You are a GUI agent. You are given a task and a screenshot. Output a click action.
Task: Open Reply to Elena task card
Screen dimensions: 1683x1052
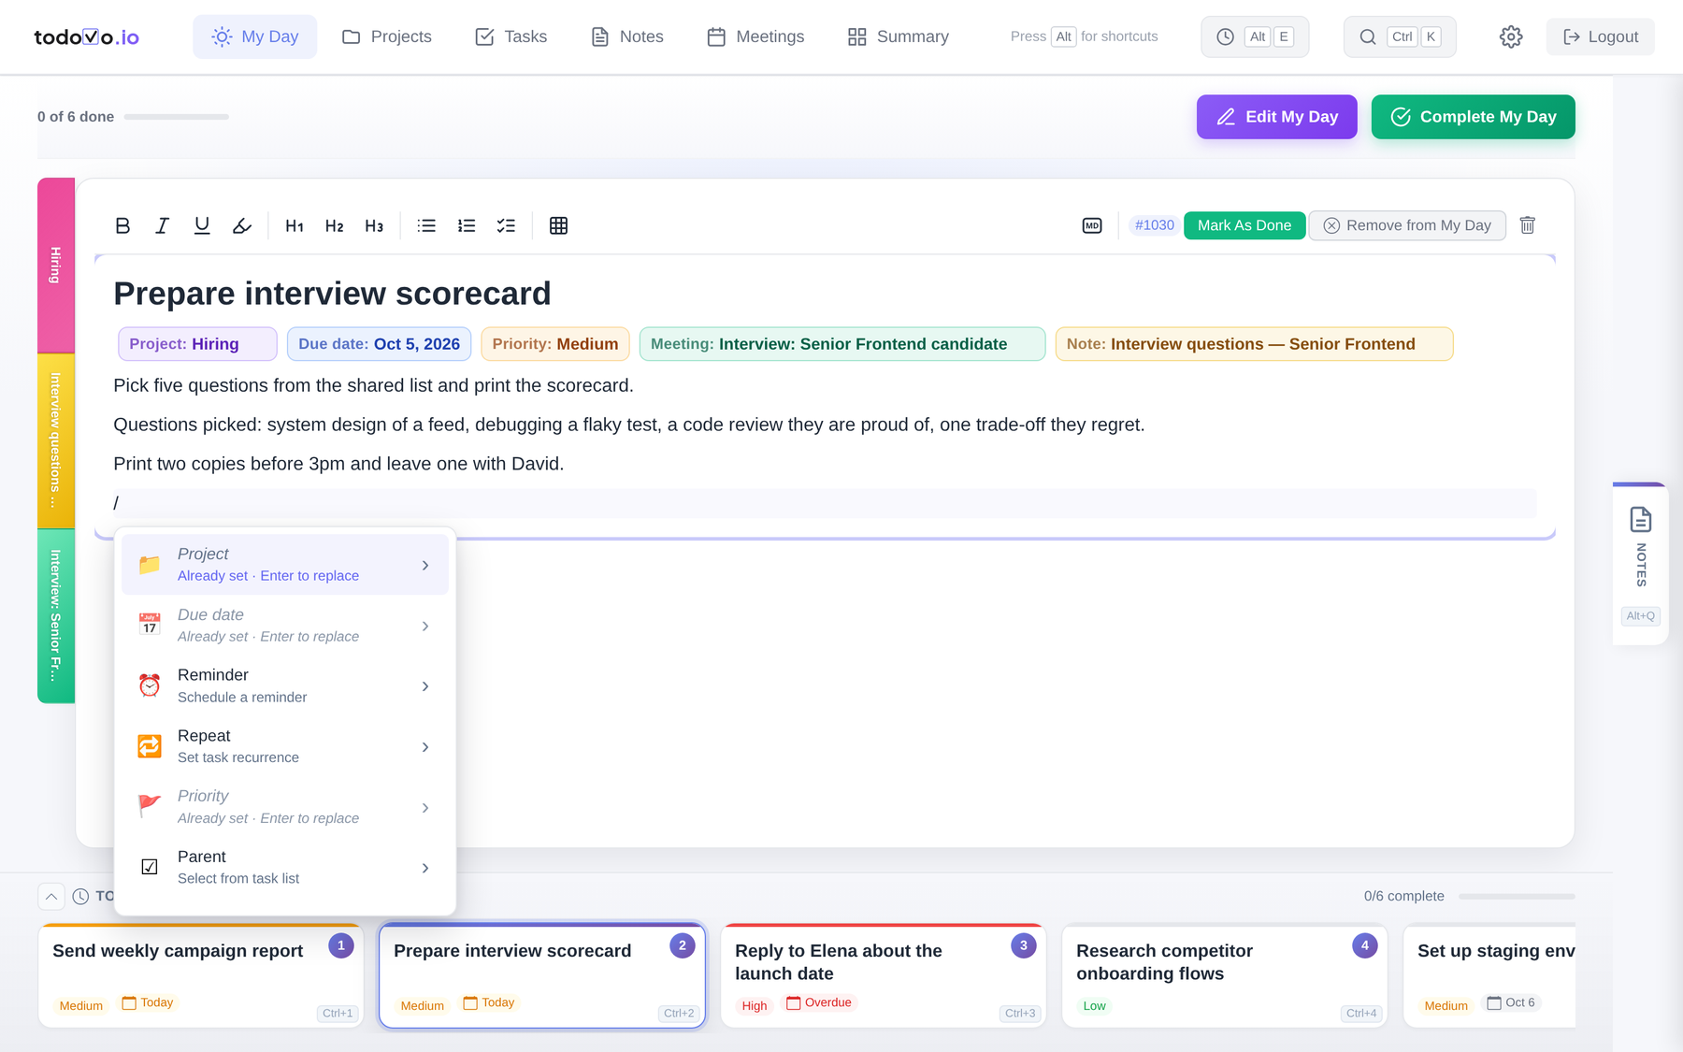tap(884, 976)
